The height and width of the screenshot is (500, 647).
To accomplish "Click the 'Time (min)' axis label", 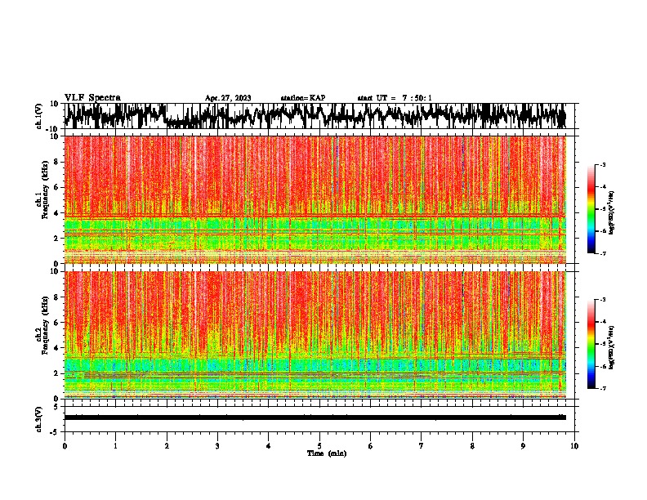I will point(327,453).
